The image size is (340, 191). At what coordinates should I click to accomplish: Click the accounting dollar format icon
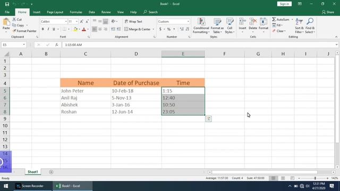click(160, 29)
